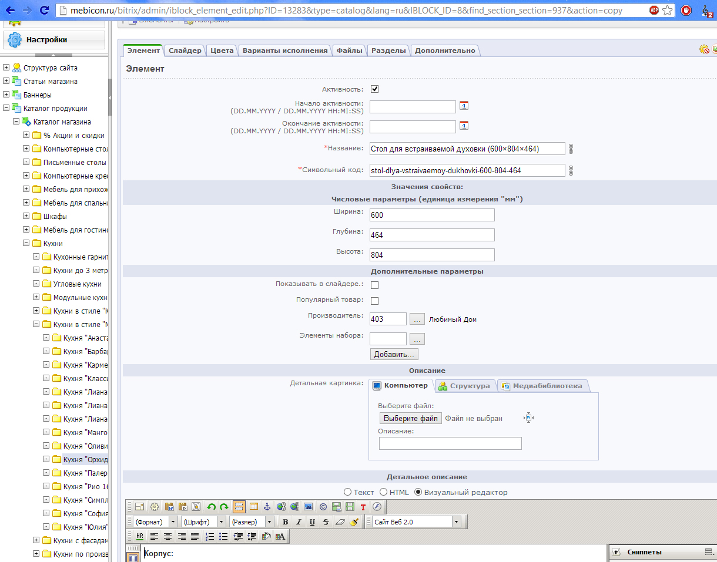
Task: Click the Добавить... button
Action: (x=394, y=354)
